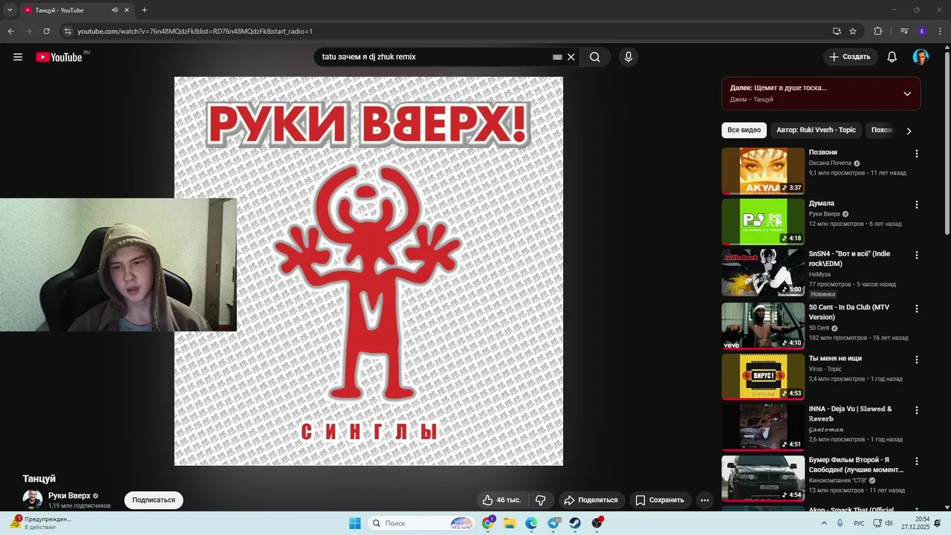This screenshot has height=535, width=951.
Task: Open Telegram from taskbar
Action: pos(554,523)
